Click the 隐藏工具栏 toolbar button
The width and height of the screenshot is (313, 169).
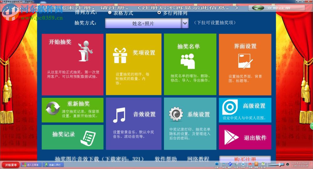click(53, 165)
